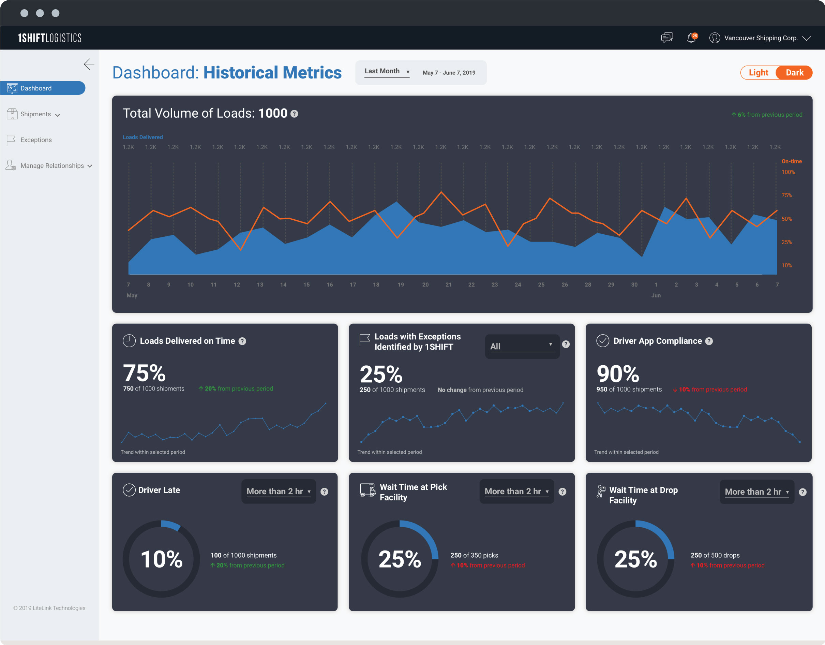Screen dimensions: 825x645
Task: Click the Pick Facility 25% donut gauge
Action: pyautogui.click(x=400, y=559)
